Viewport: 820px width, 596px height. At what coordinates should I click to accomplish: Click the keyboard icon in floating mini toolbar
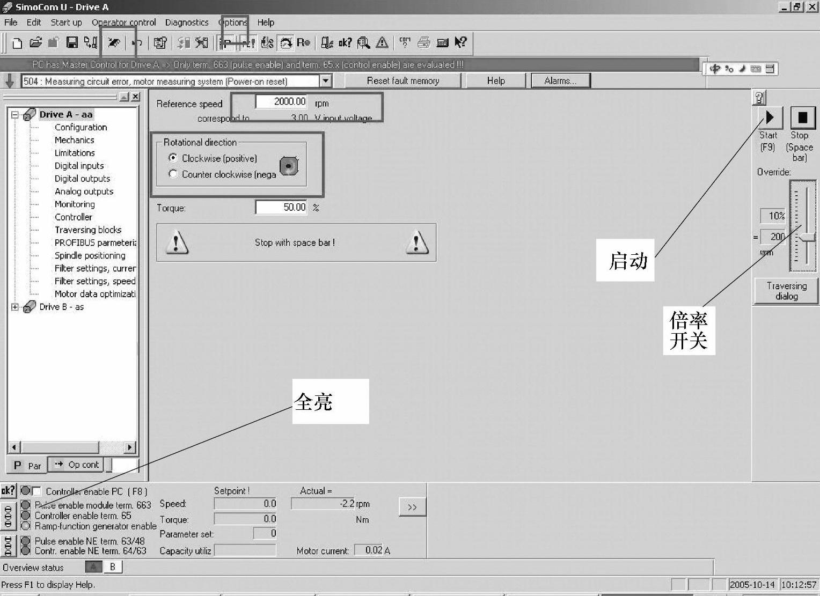coord(756,69)
